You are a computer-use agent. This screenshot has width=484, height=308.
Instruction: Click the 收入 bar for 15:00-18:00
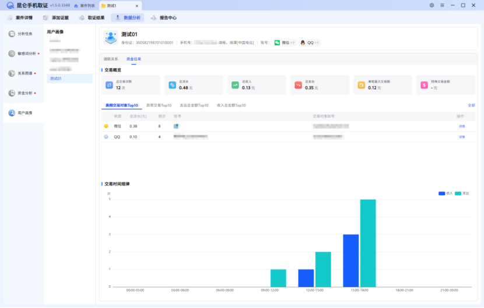coord(351,261)
